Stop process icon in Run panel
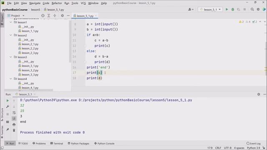The height and width of the screenshot is (150, 267). pos(8,114)
